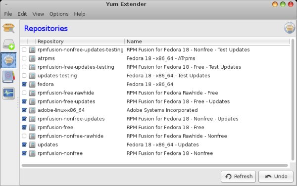This screenshot has height=186, width=297.
Task: Uncheck the updates repository
Action: 24,144
